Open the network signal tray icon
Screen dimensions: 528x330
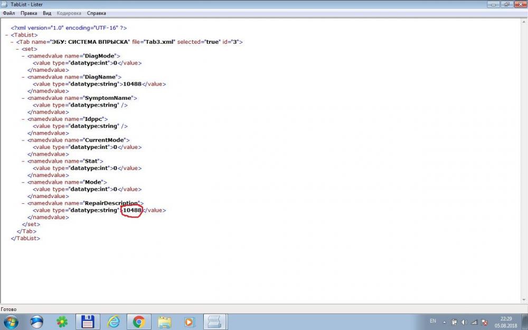pos(474,322)
